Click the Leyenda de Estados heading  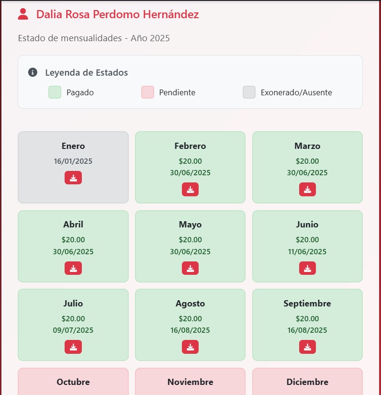[87, 73]
